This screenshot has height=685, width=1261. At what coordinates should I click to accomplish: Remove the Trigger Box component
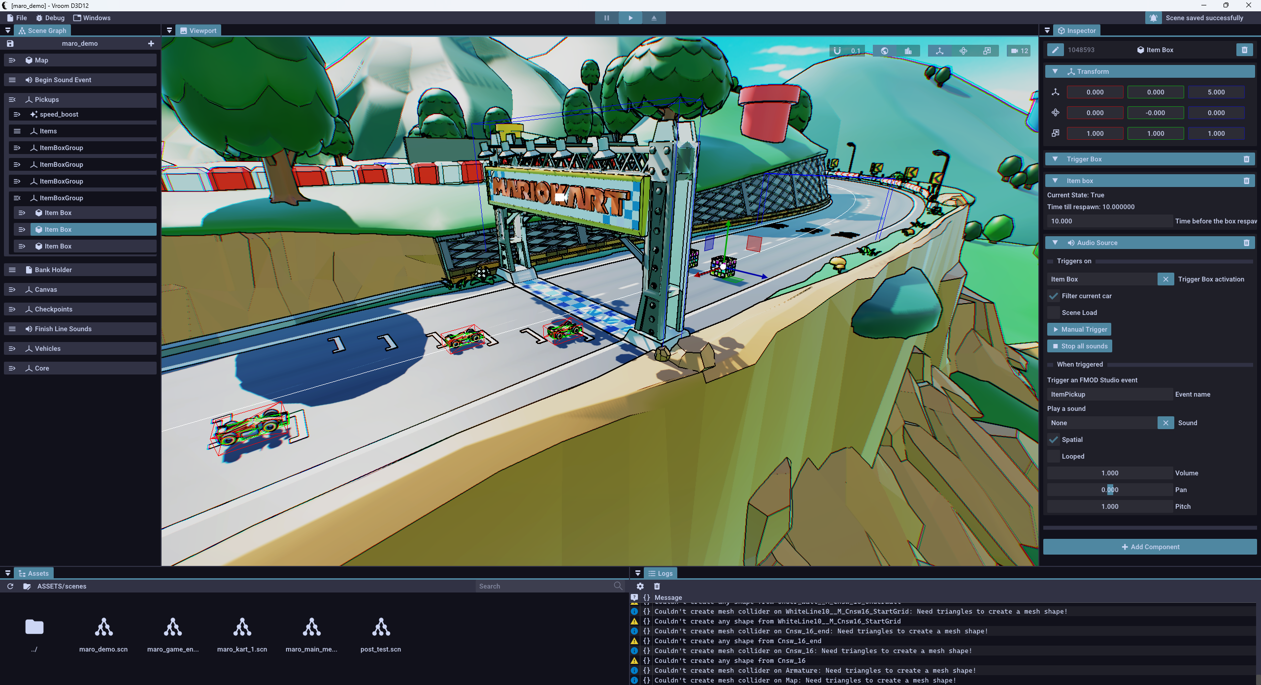[1247, 159]
